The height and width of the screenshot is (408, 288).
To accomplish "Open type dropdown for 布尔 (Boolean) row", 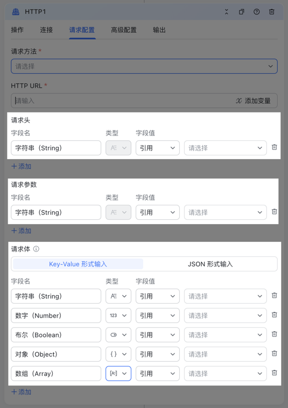I will click(118, 335).
